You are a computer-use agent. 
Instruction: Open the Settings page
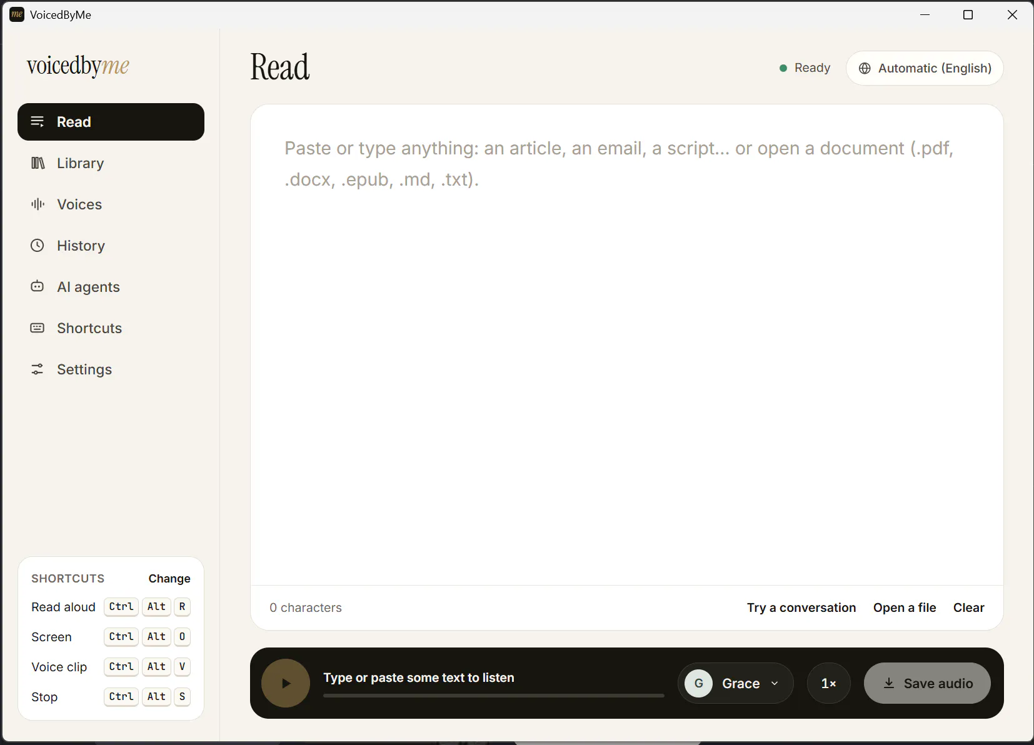click(111, 369)
